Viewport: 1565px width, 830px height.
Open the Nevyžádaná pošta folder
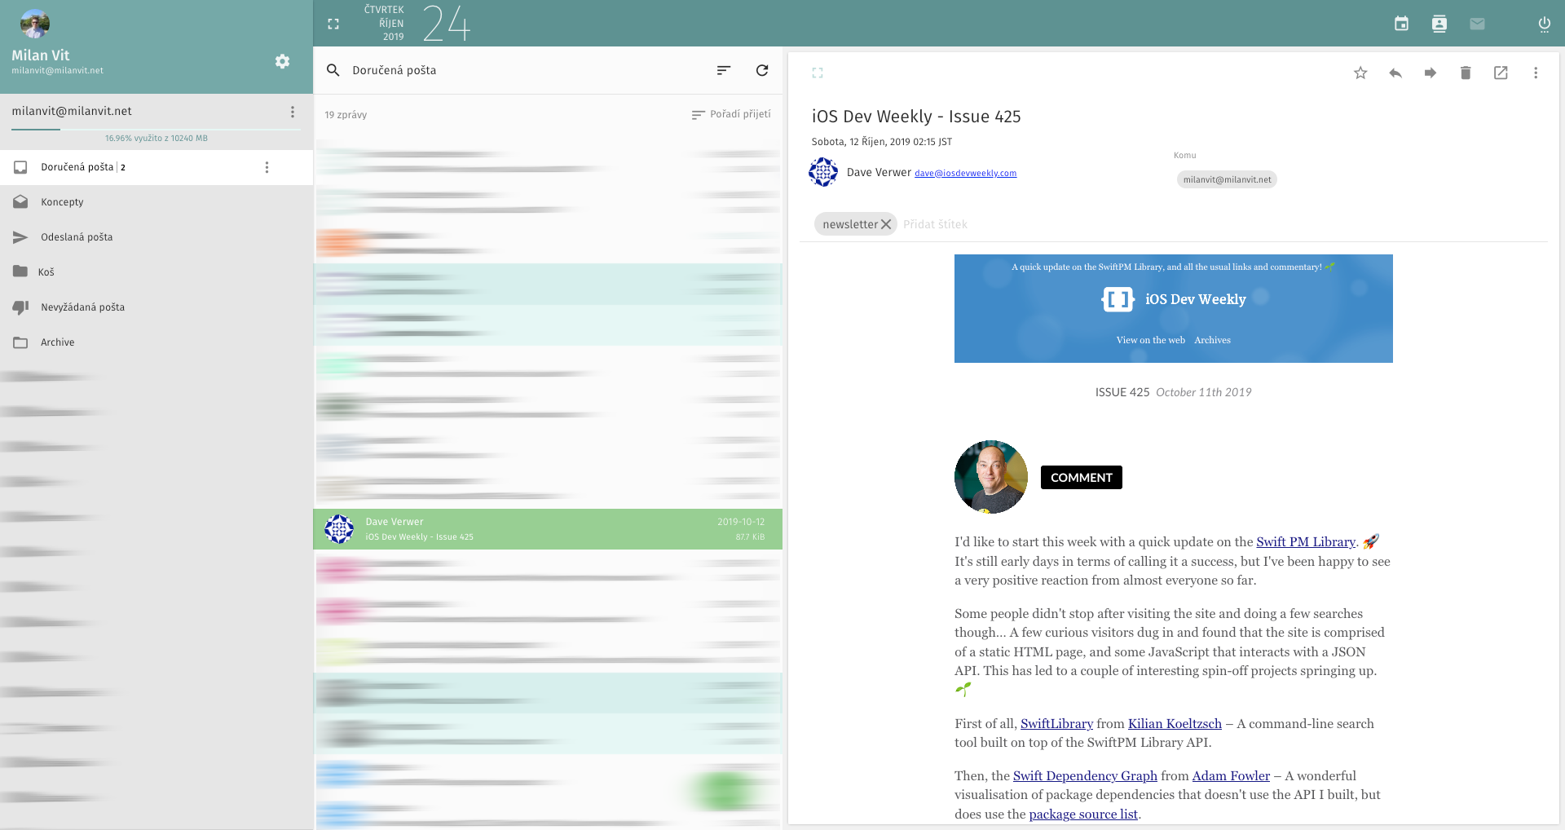point(156,307)
